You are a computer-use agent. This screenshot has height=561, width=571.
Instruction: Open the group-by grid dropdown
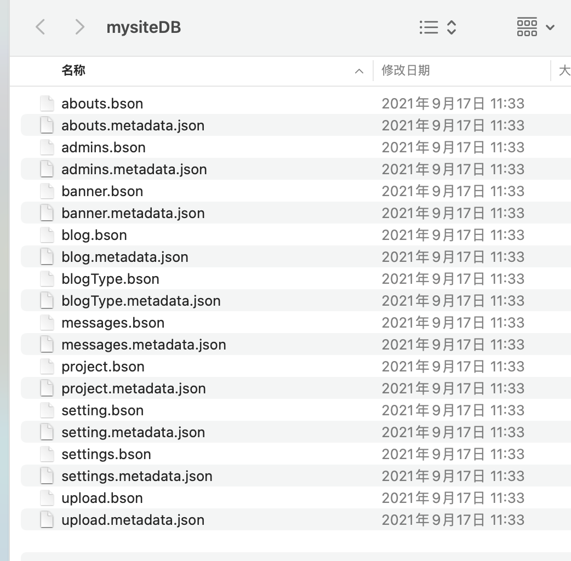(536, 27)
